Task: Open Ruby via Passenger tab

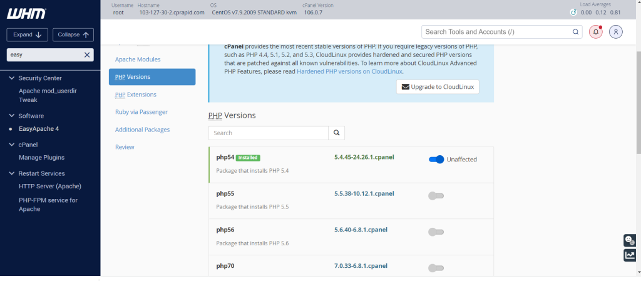Action: point(141,112)
